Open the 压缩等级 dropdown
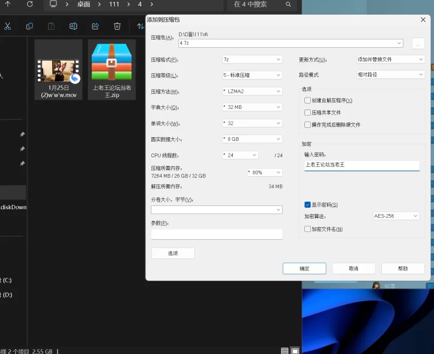 tap(252, 75)
